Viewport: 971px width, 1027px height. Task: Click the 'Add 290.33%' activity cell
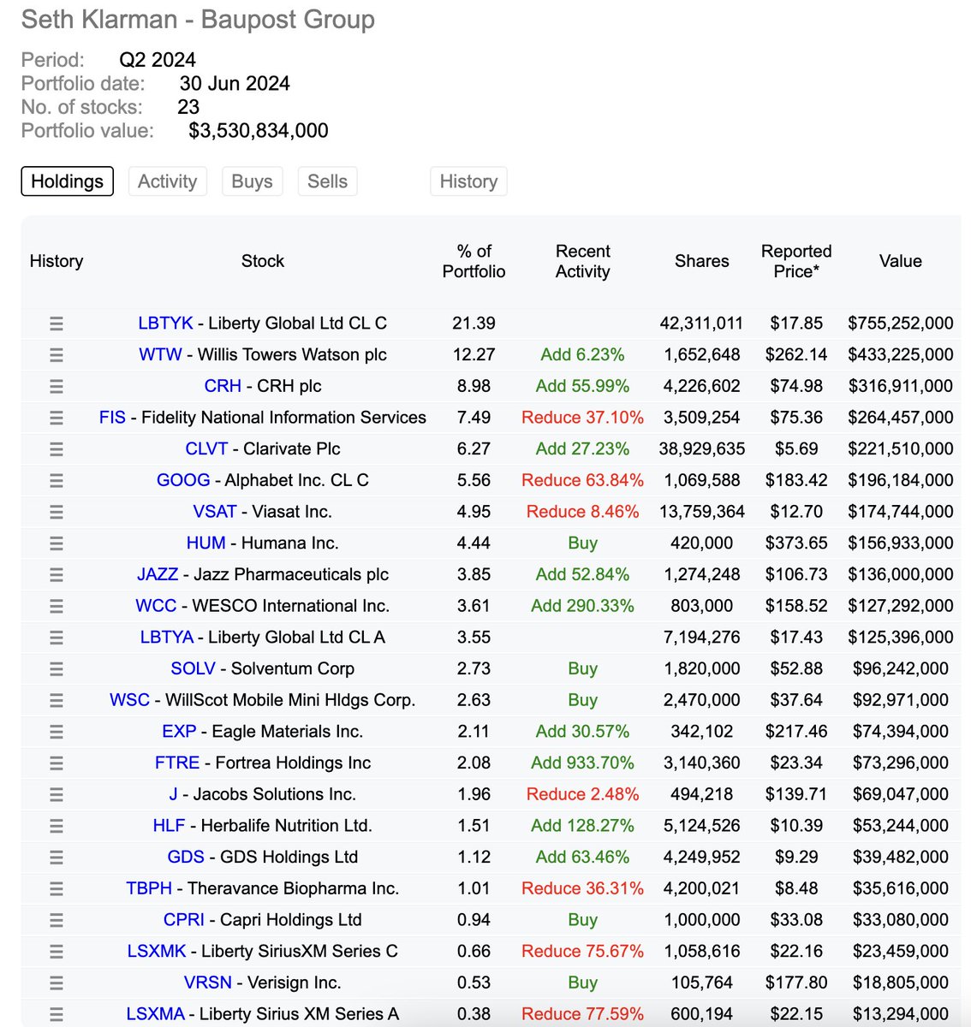pos(582,606)
